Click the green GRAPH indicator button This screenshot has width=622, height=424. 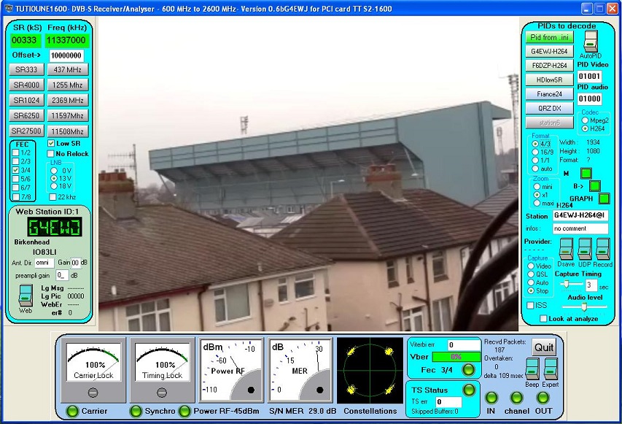tap(604, 198)
